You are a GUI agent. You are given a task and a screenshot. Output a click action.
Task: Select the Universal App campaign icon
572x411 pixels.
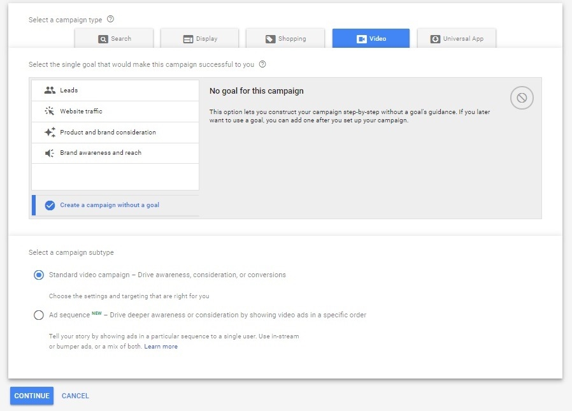[435, 38]
